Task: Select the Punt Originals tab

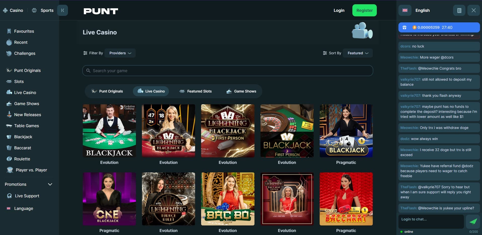Action: tap(107, 91)
